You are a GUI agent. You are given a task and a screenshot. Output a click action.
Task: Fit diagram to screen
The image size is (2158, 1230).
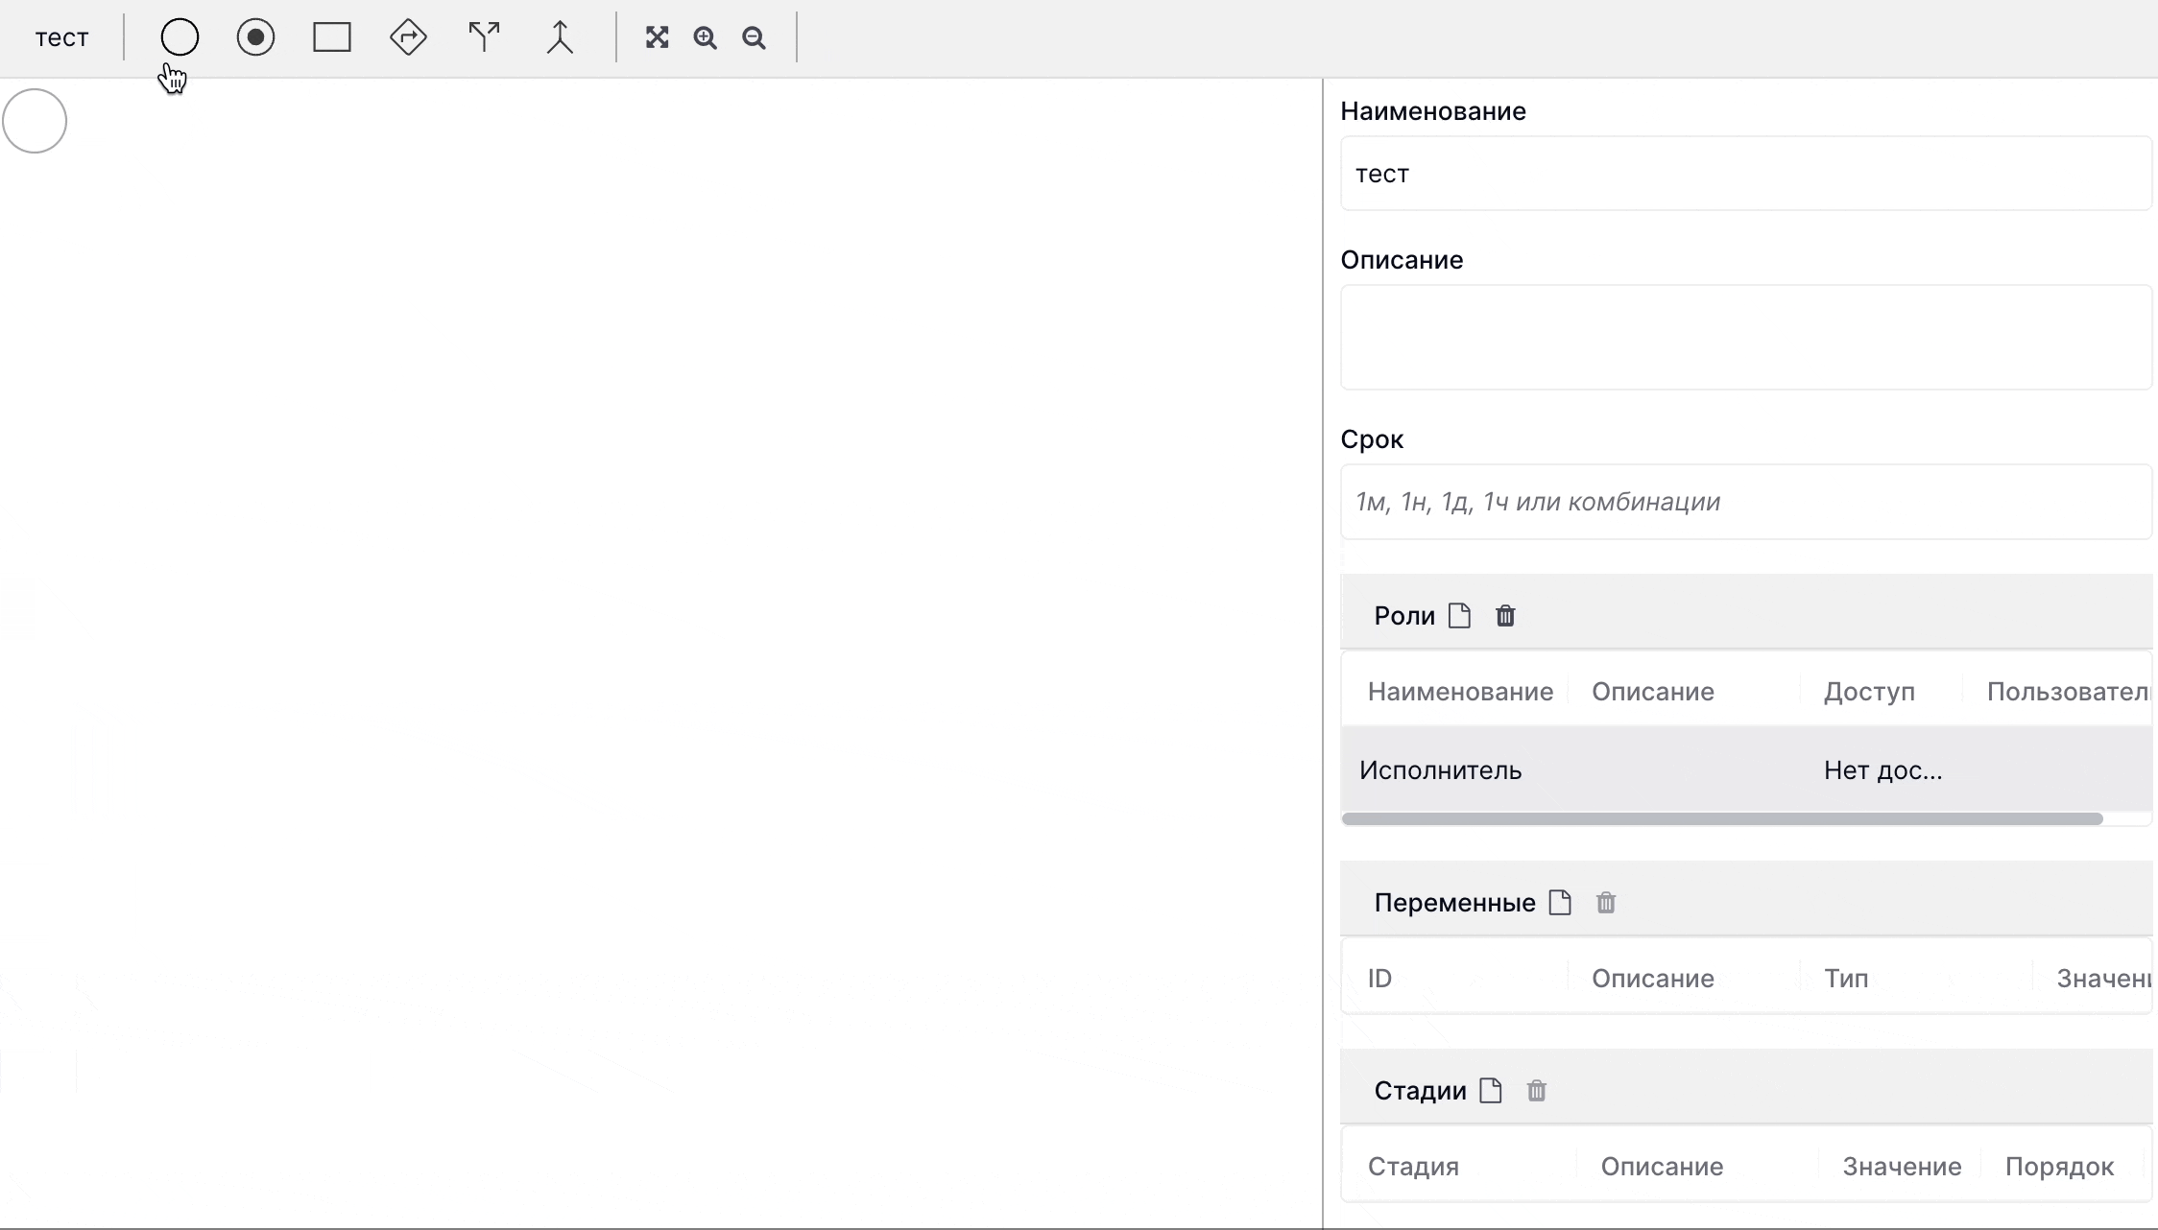tap(657, 37)
